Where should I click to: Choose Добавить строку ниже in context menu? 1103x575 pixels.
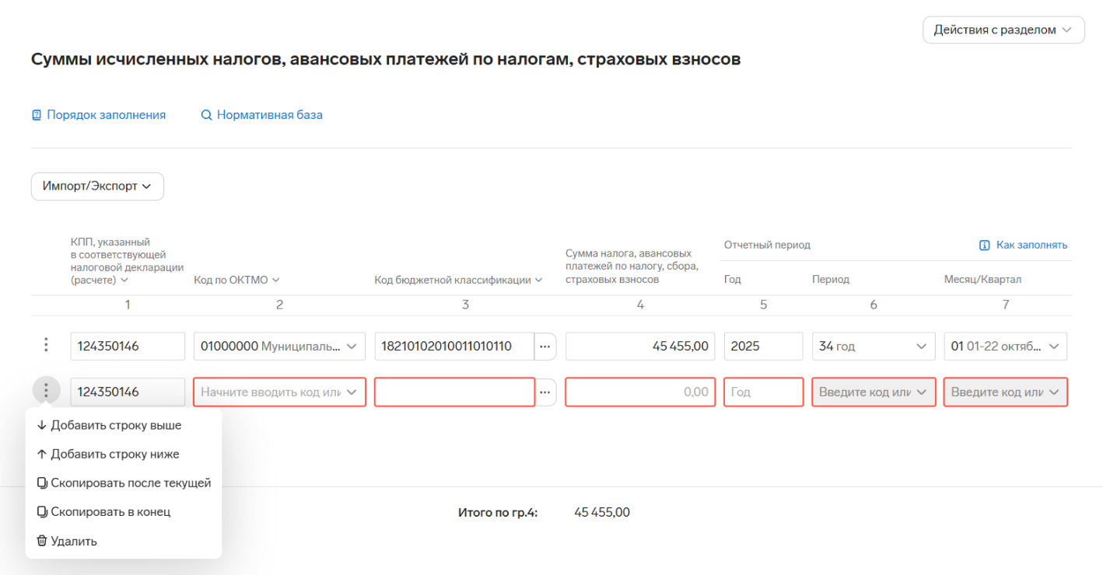[x=115, y=454]
